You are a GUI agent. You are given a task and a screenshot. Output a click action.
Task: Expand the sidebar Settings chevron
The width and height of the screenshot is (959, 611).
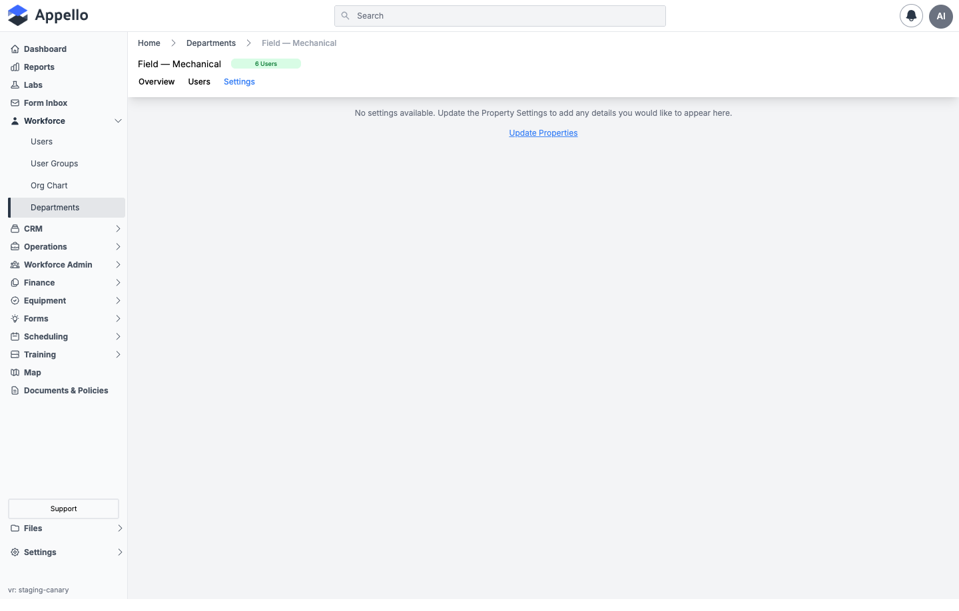(x=120, y=552)
